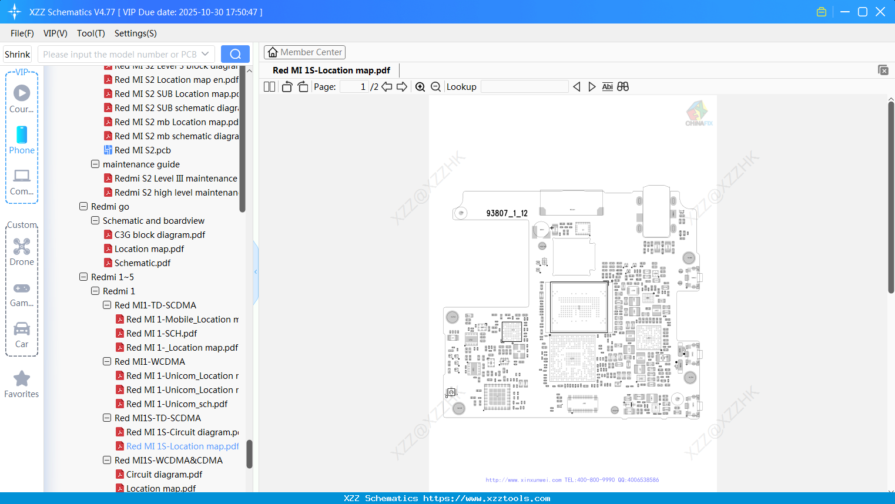Image resolution: width=895 pixels, height=504 pixels.
Task: Open the Phone schematics section
Action: 22,141
